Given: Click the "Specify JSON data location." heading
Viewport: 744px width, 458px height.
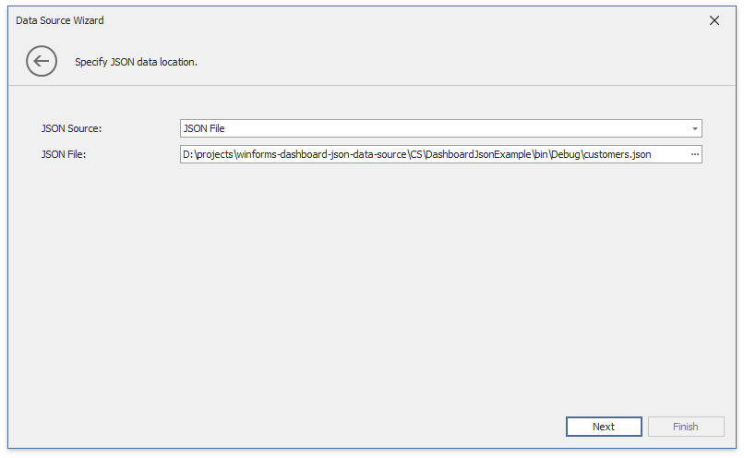Looking at the screenshot, I should tap(137, 63).
